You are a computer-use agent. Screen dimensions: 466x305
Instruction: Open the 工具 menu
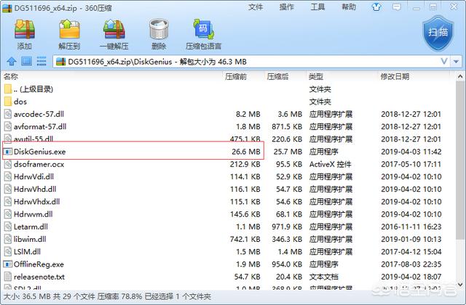pos(317,7)
